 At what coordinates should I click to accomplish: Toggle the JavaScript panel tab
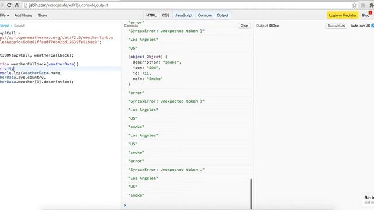point(183,15)
